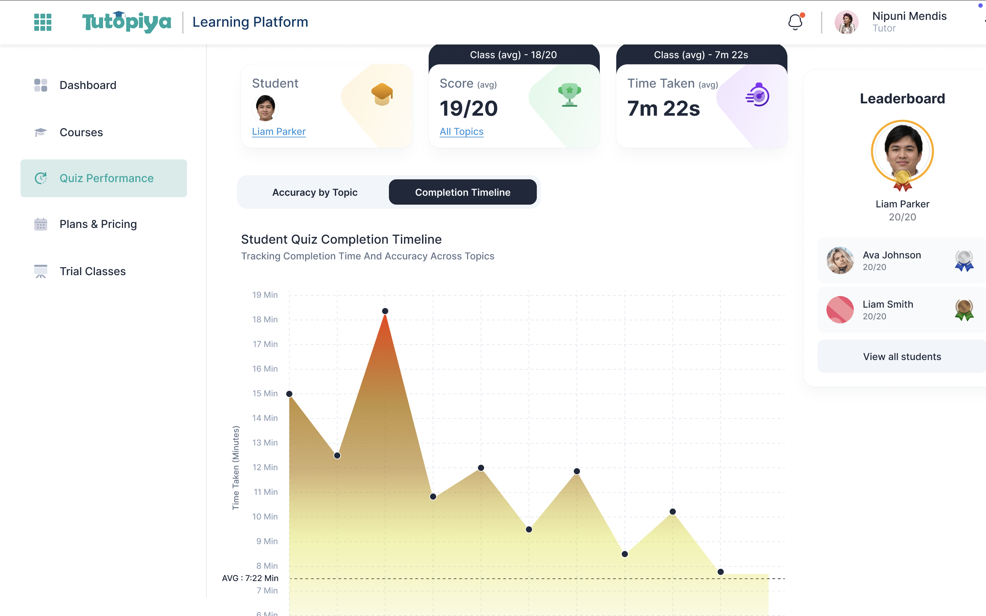
Task: Click the 7m 22s time taken value
Action: tap(664, 108)
